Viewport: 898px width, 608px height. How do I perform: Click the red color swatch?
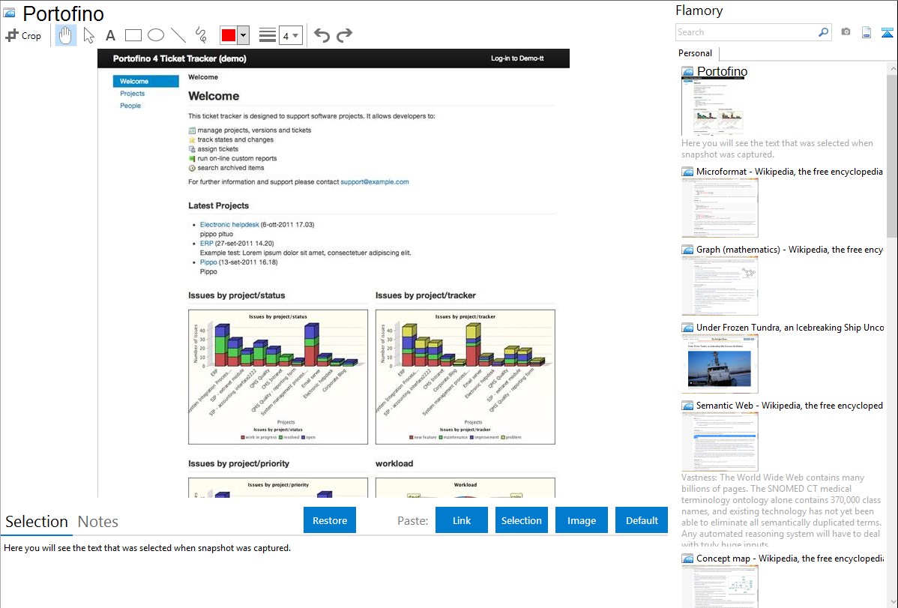(229, 35)
